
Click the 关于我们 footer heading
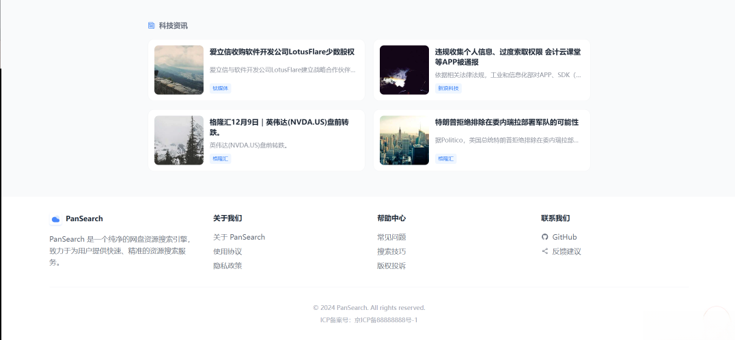227,218
